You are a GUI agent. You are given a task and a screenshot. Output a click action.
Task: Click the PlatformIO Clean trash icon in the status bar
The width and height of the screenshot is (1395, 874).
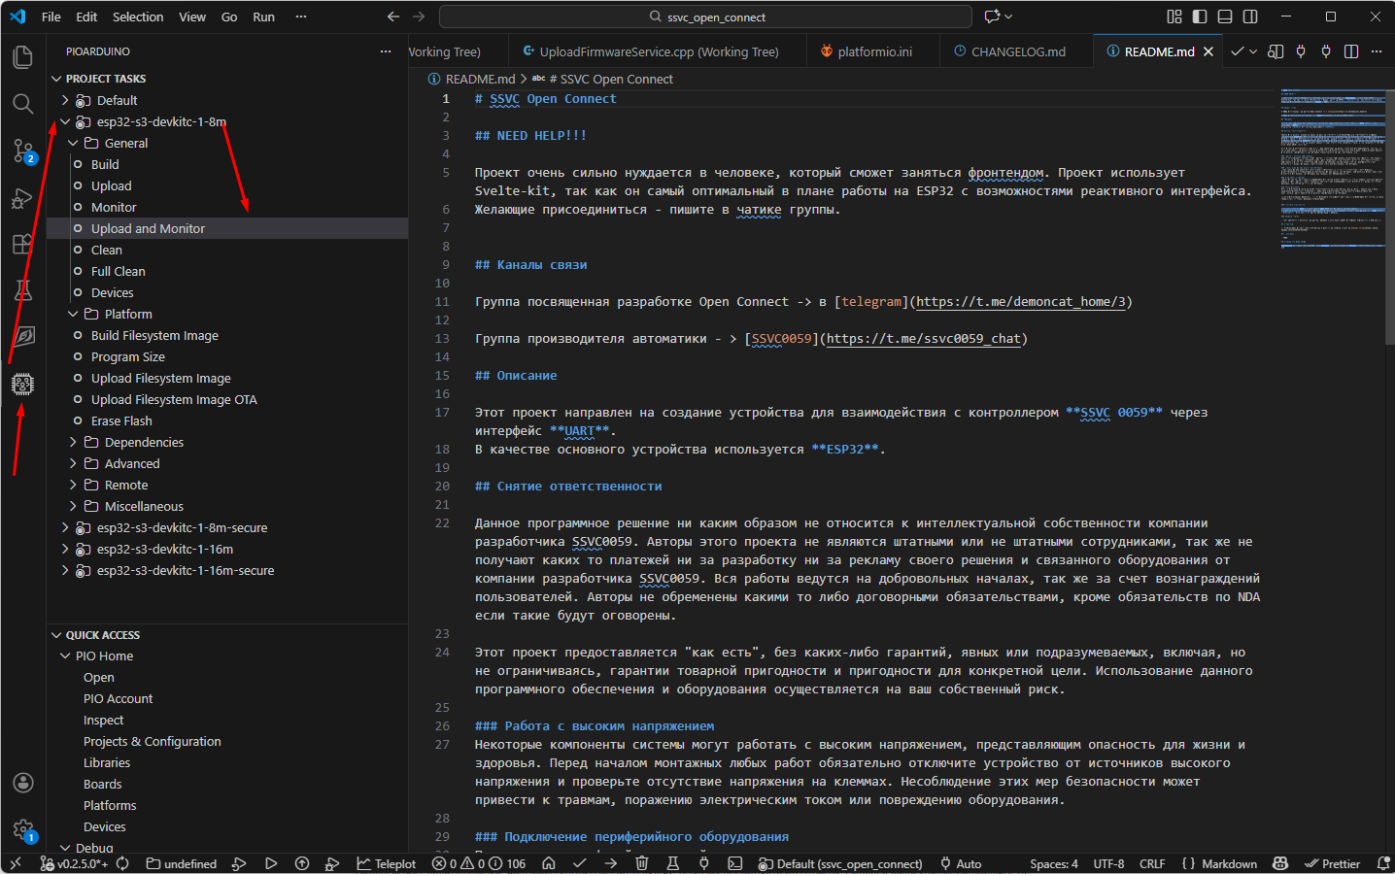(641, 863)
